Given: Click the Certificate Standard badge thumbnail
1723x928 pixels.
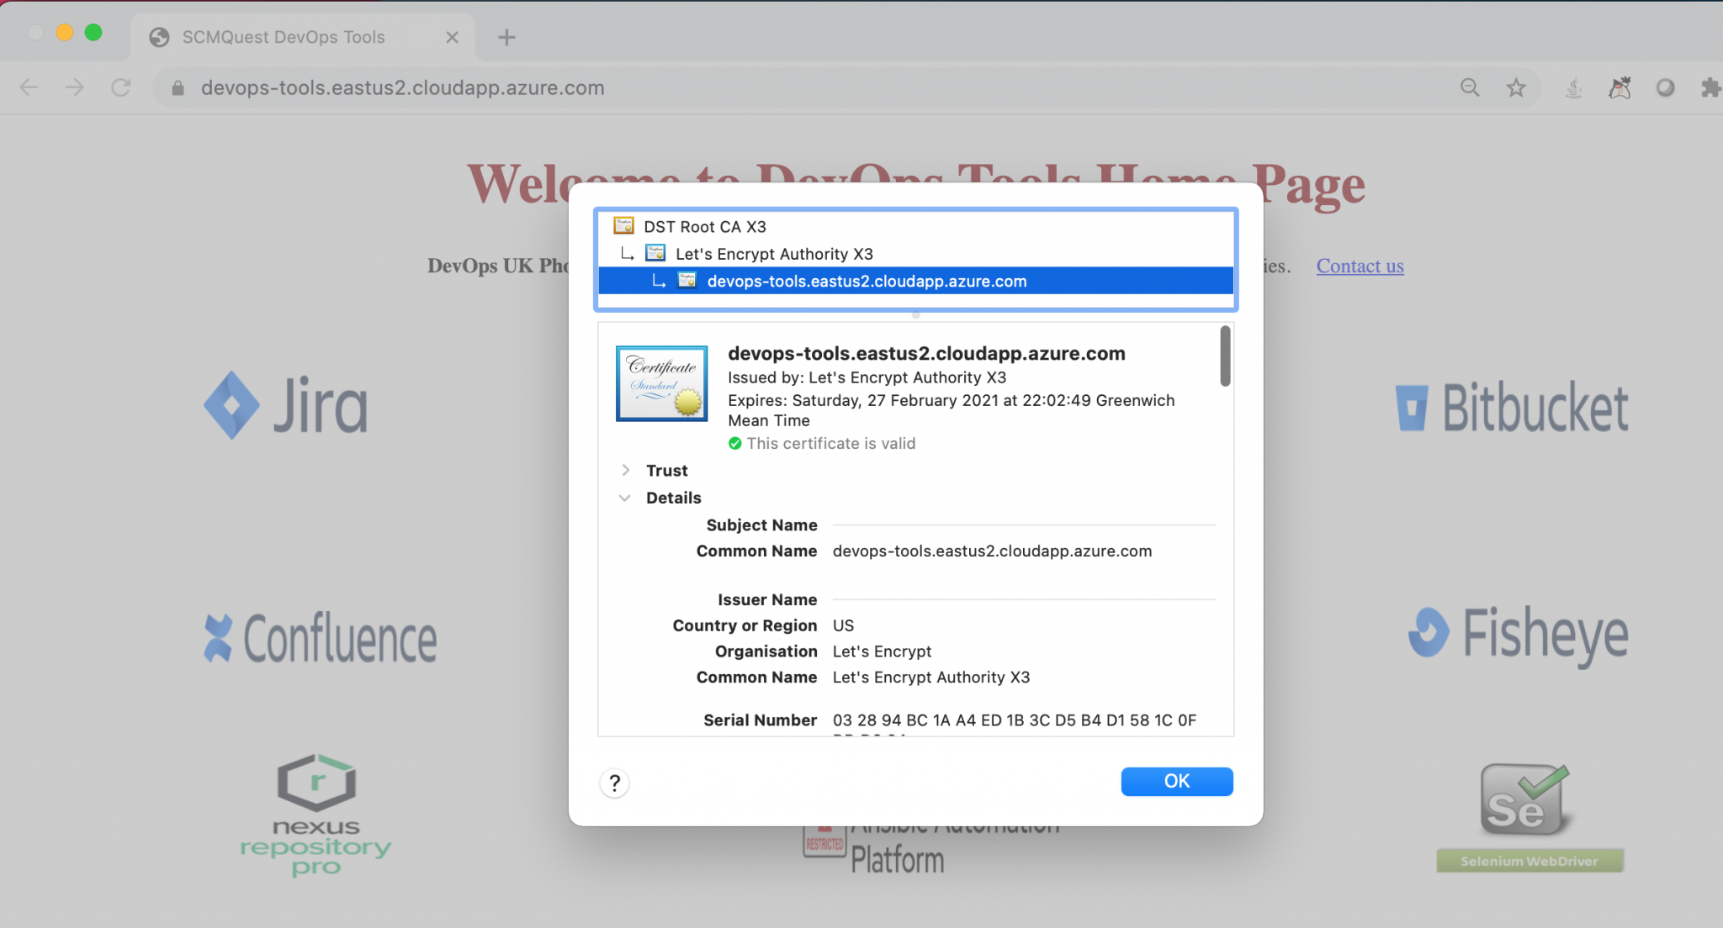Looking at the screenshot, I should pos(661,383).
